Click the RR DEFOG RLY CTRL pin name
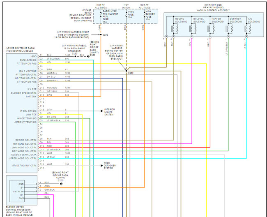 coord(24,166)
